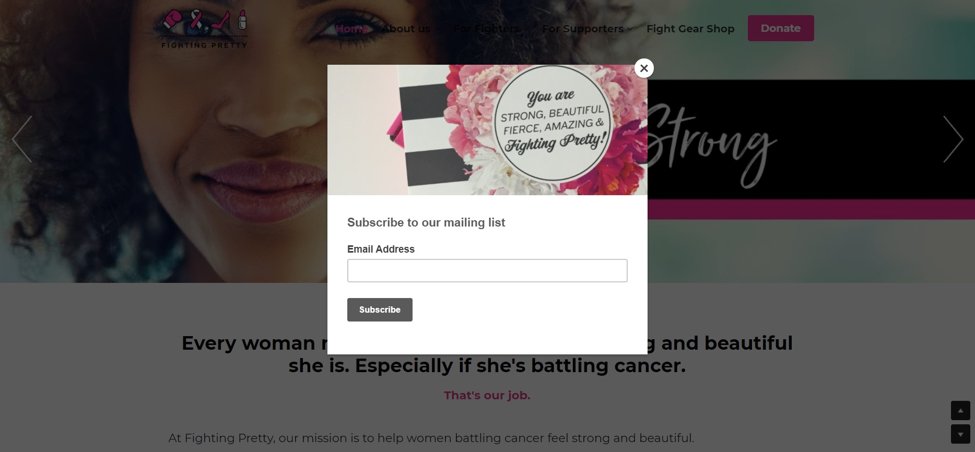The image size is (975, 452).
Task: Click the 'That's our job.' text
Action: click(487, 395)
